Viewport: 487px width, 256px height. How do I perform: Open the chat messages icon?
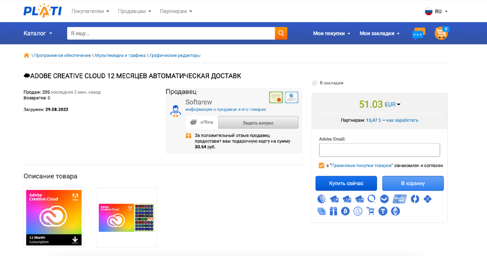coord(418,34)
